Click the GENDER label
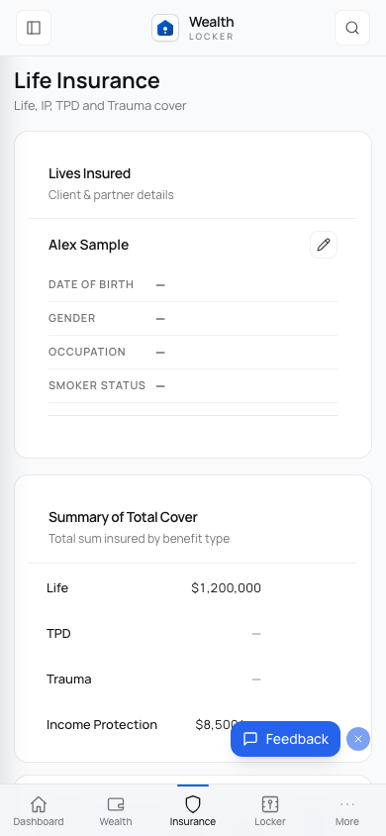 point(72,318)
